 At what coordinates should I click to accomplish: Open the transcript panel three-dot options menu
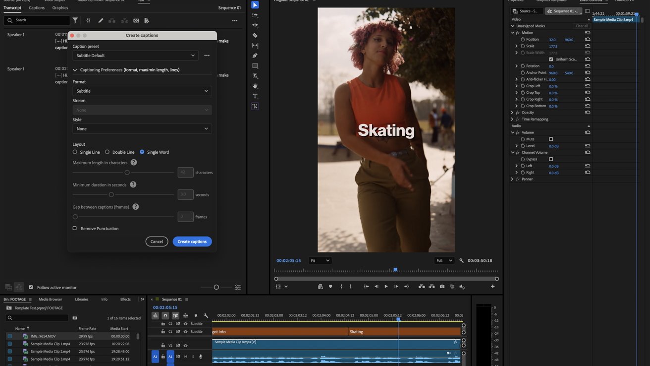point(235,21)
